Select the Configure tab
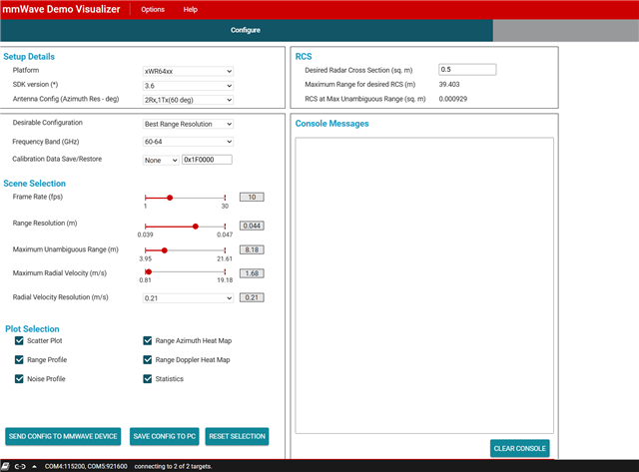The width and height of the screenshot is (639, 472). coord(246,30)
